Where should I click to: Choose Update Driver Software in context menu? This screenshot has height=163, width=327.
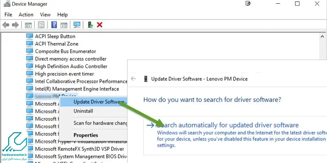(x=94, y=102)
